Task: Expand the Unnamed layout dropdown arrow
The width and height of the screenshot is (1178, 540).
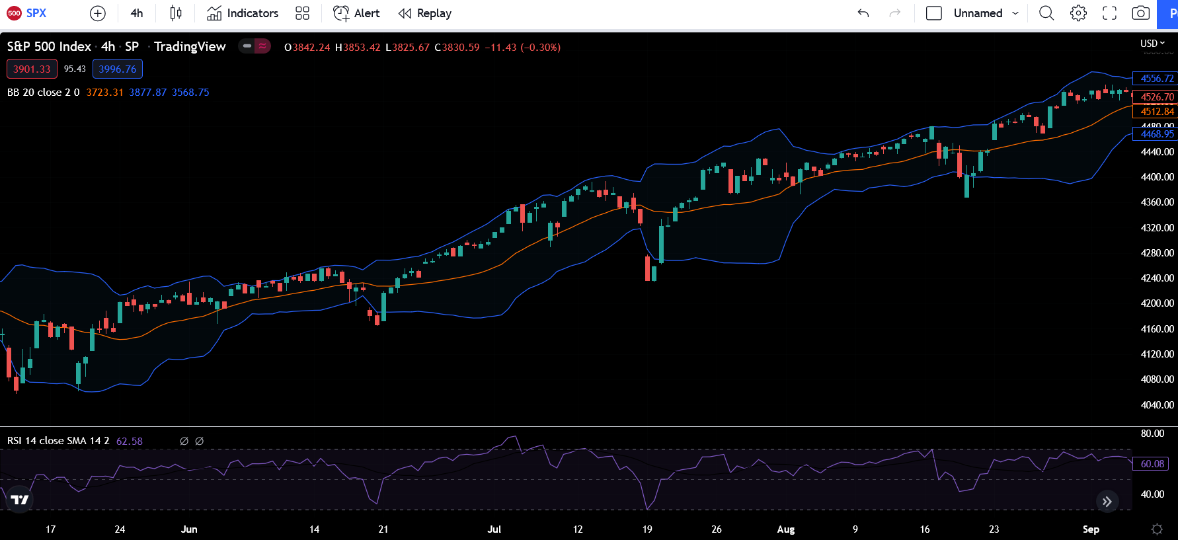Action: (x=1015, y=13)
